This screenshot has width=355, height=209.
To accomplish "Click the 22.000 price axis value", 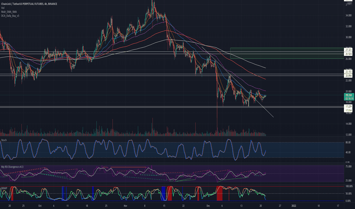I will pyautogui.click(x=349, y=81).
